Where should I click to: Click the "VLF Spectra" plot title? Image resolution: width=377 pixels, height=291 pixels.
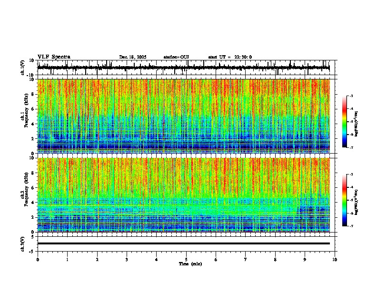(54, 57)
